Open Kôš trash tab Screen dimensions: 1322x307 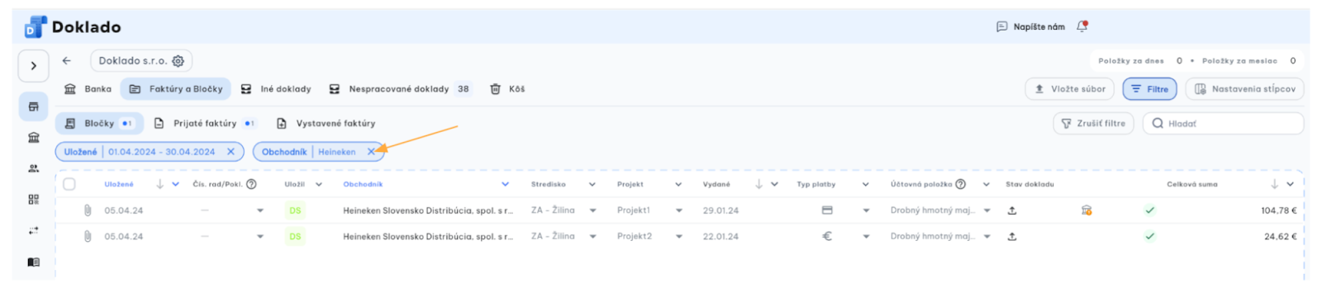coord(507,89)
